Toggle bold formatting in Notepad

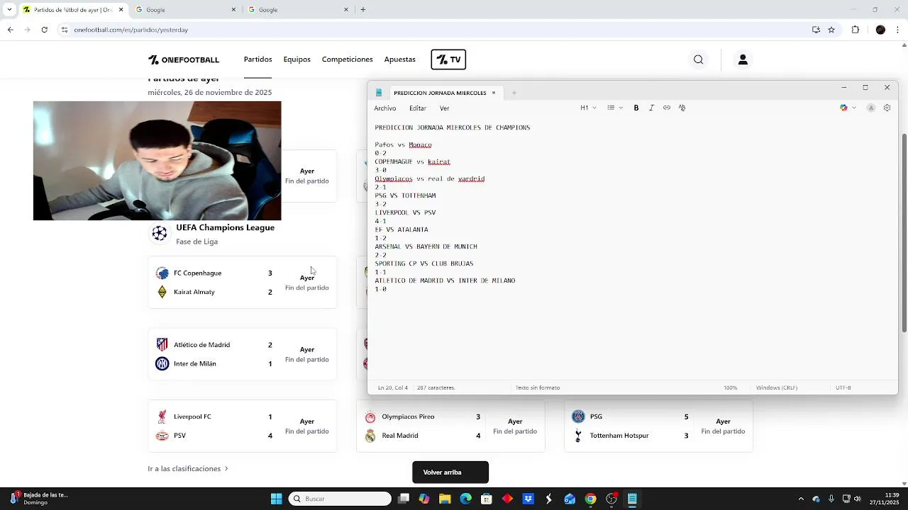(x=636, y=108)
